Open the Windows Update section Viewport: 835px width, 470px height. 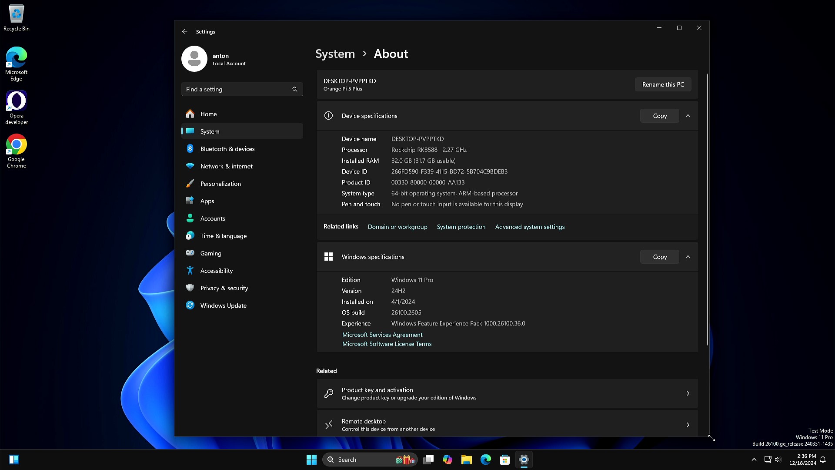tap(223, 305)
